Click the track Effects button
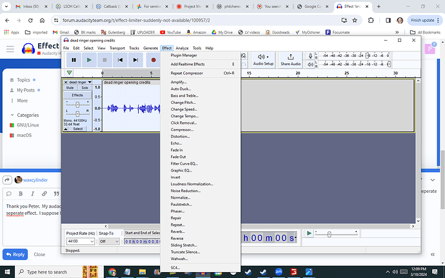445x278 pixels. [x=77, y=95]
